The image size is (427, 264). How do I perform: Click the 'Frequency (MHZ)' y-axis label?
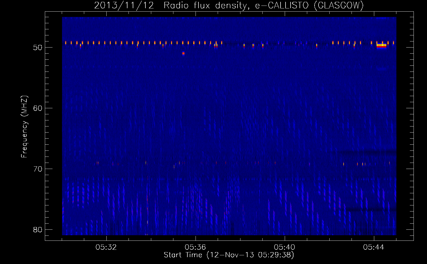tap(24, 127)
